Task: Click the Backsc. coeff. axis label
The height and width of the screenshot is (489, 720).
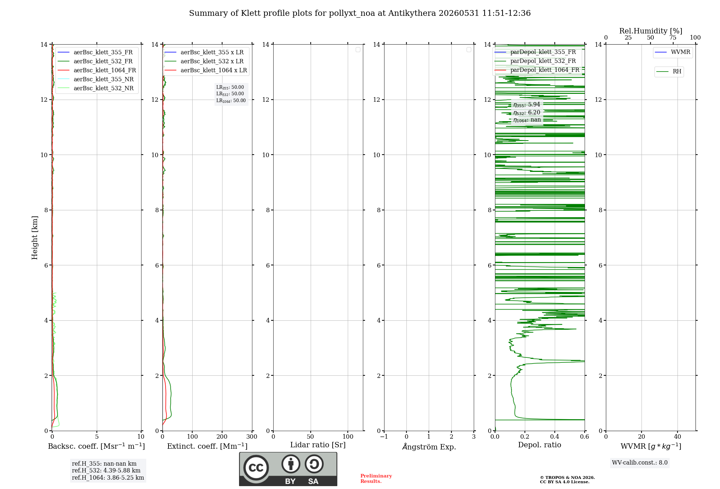Action: click(x=96, y=446)
